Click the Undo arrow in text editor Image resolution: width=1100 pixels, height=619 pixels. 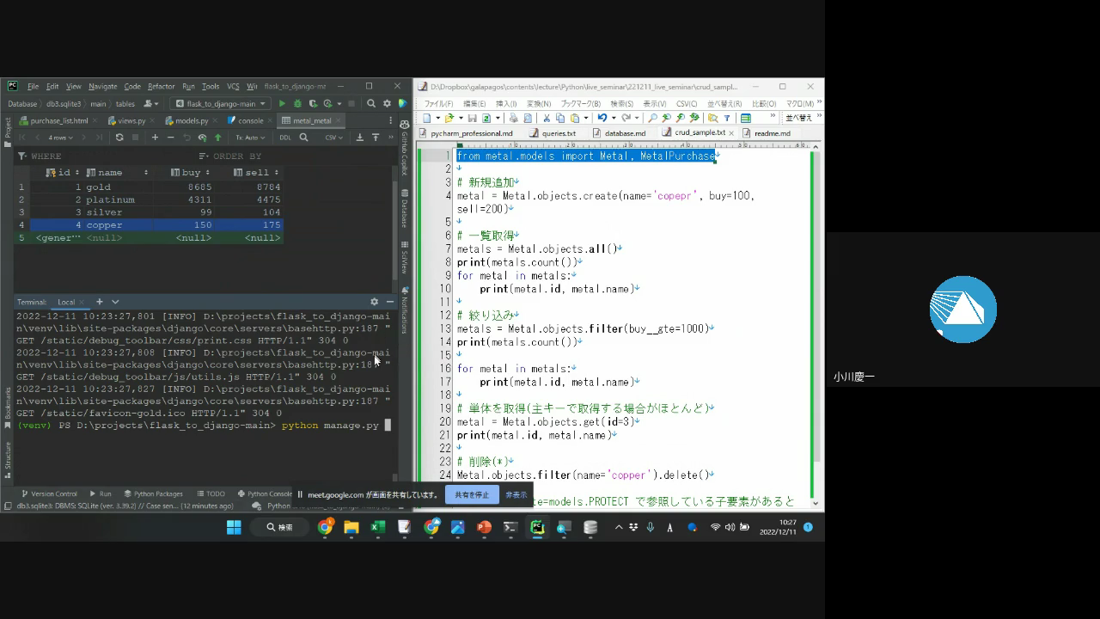coord(602,118)
